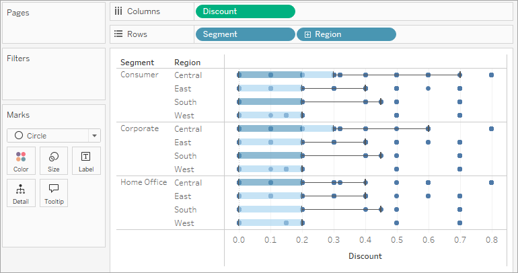Select the Home Office segment label
Image resolution: width=518 pixels, height=273 pixels.
pyautogui.click(x=142, y=182)
